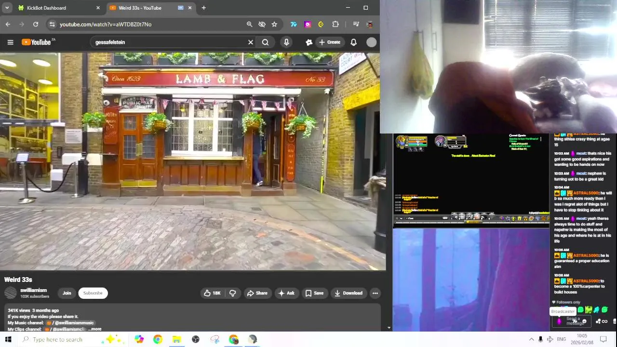Open more actions three-dot menu
Screen dimensions: 617x347
(375, 293)
